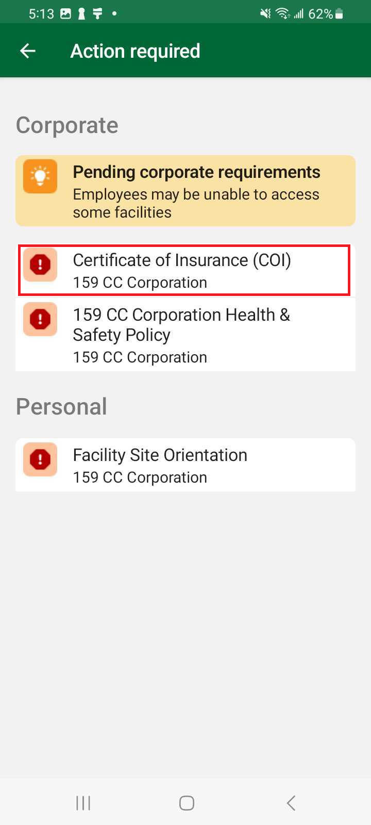
Task: Tap the muted sound icon in the status bar
Action: pyautogui.click(x=265, y=14)
